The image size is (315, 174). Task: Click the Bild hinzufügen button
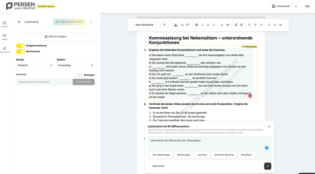click(x=55, y=37)
